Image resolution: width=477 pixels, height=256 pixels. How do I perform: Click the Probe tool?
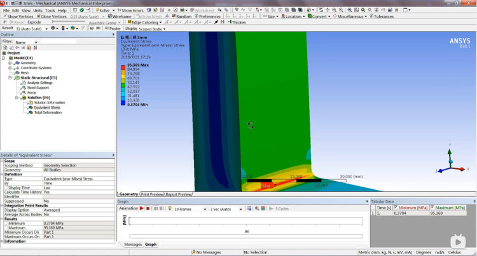[112, 29]
